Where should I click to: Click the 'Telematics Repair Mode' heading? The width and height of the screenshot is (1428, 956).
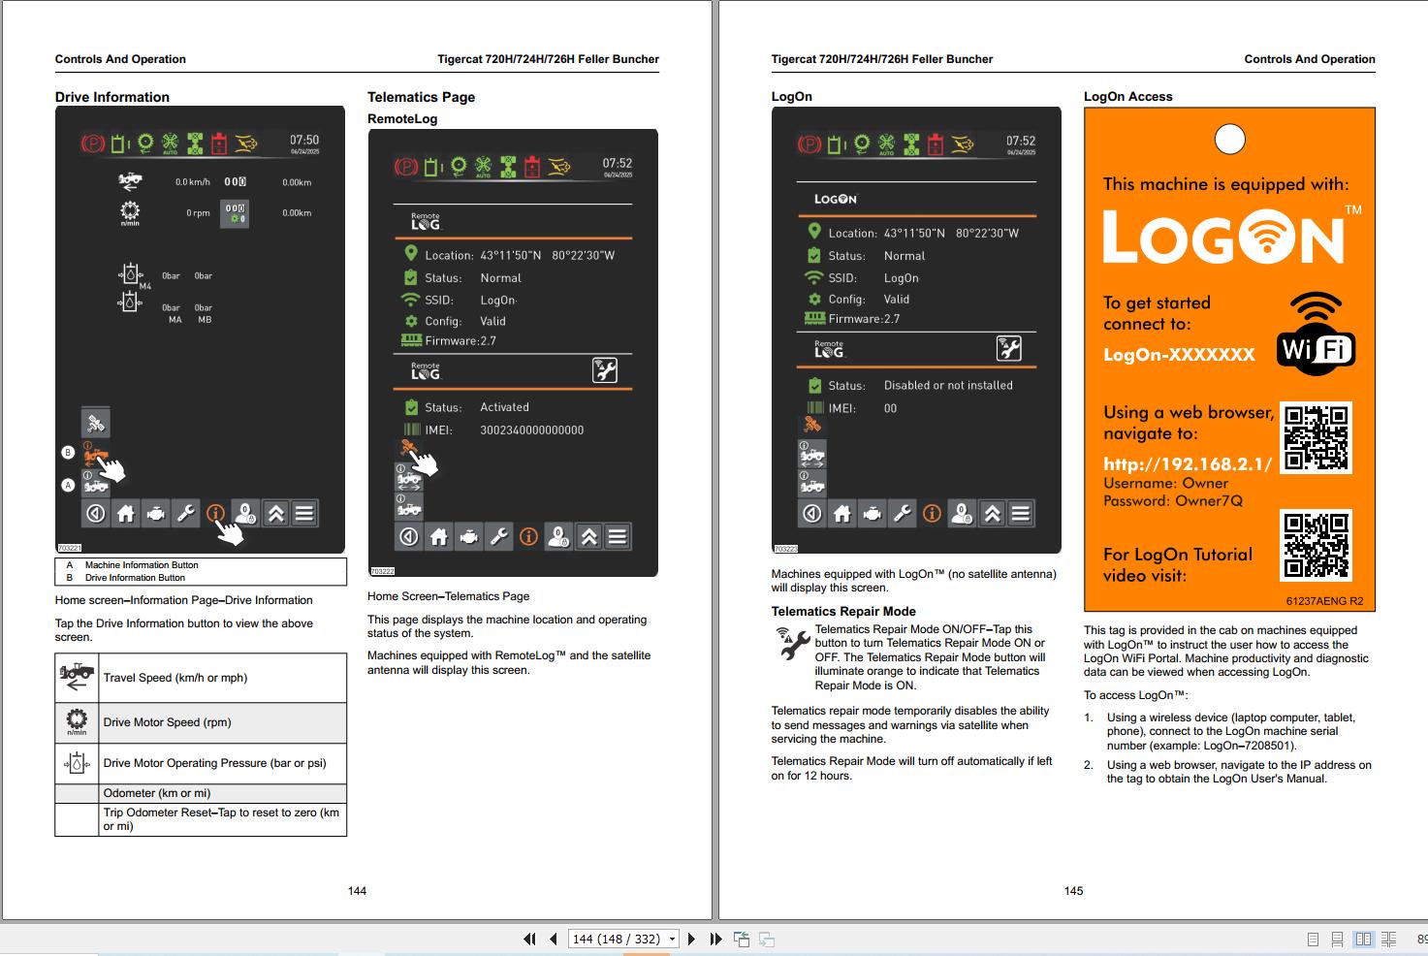coord(843,612)
